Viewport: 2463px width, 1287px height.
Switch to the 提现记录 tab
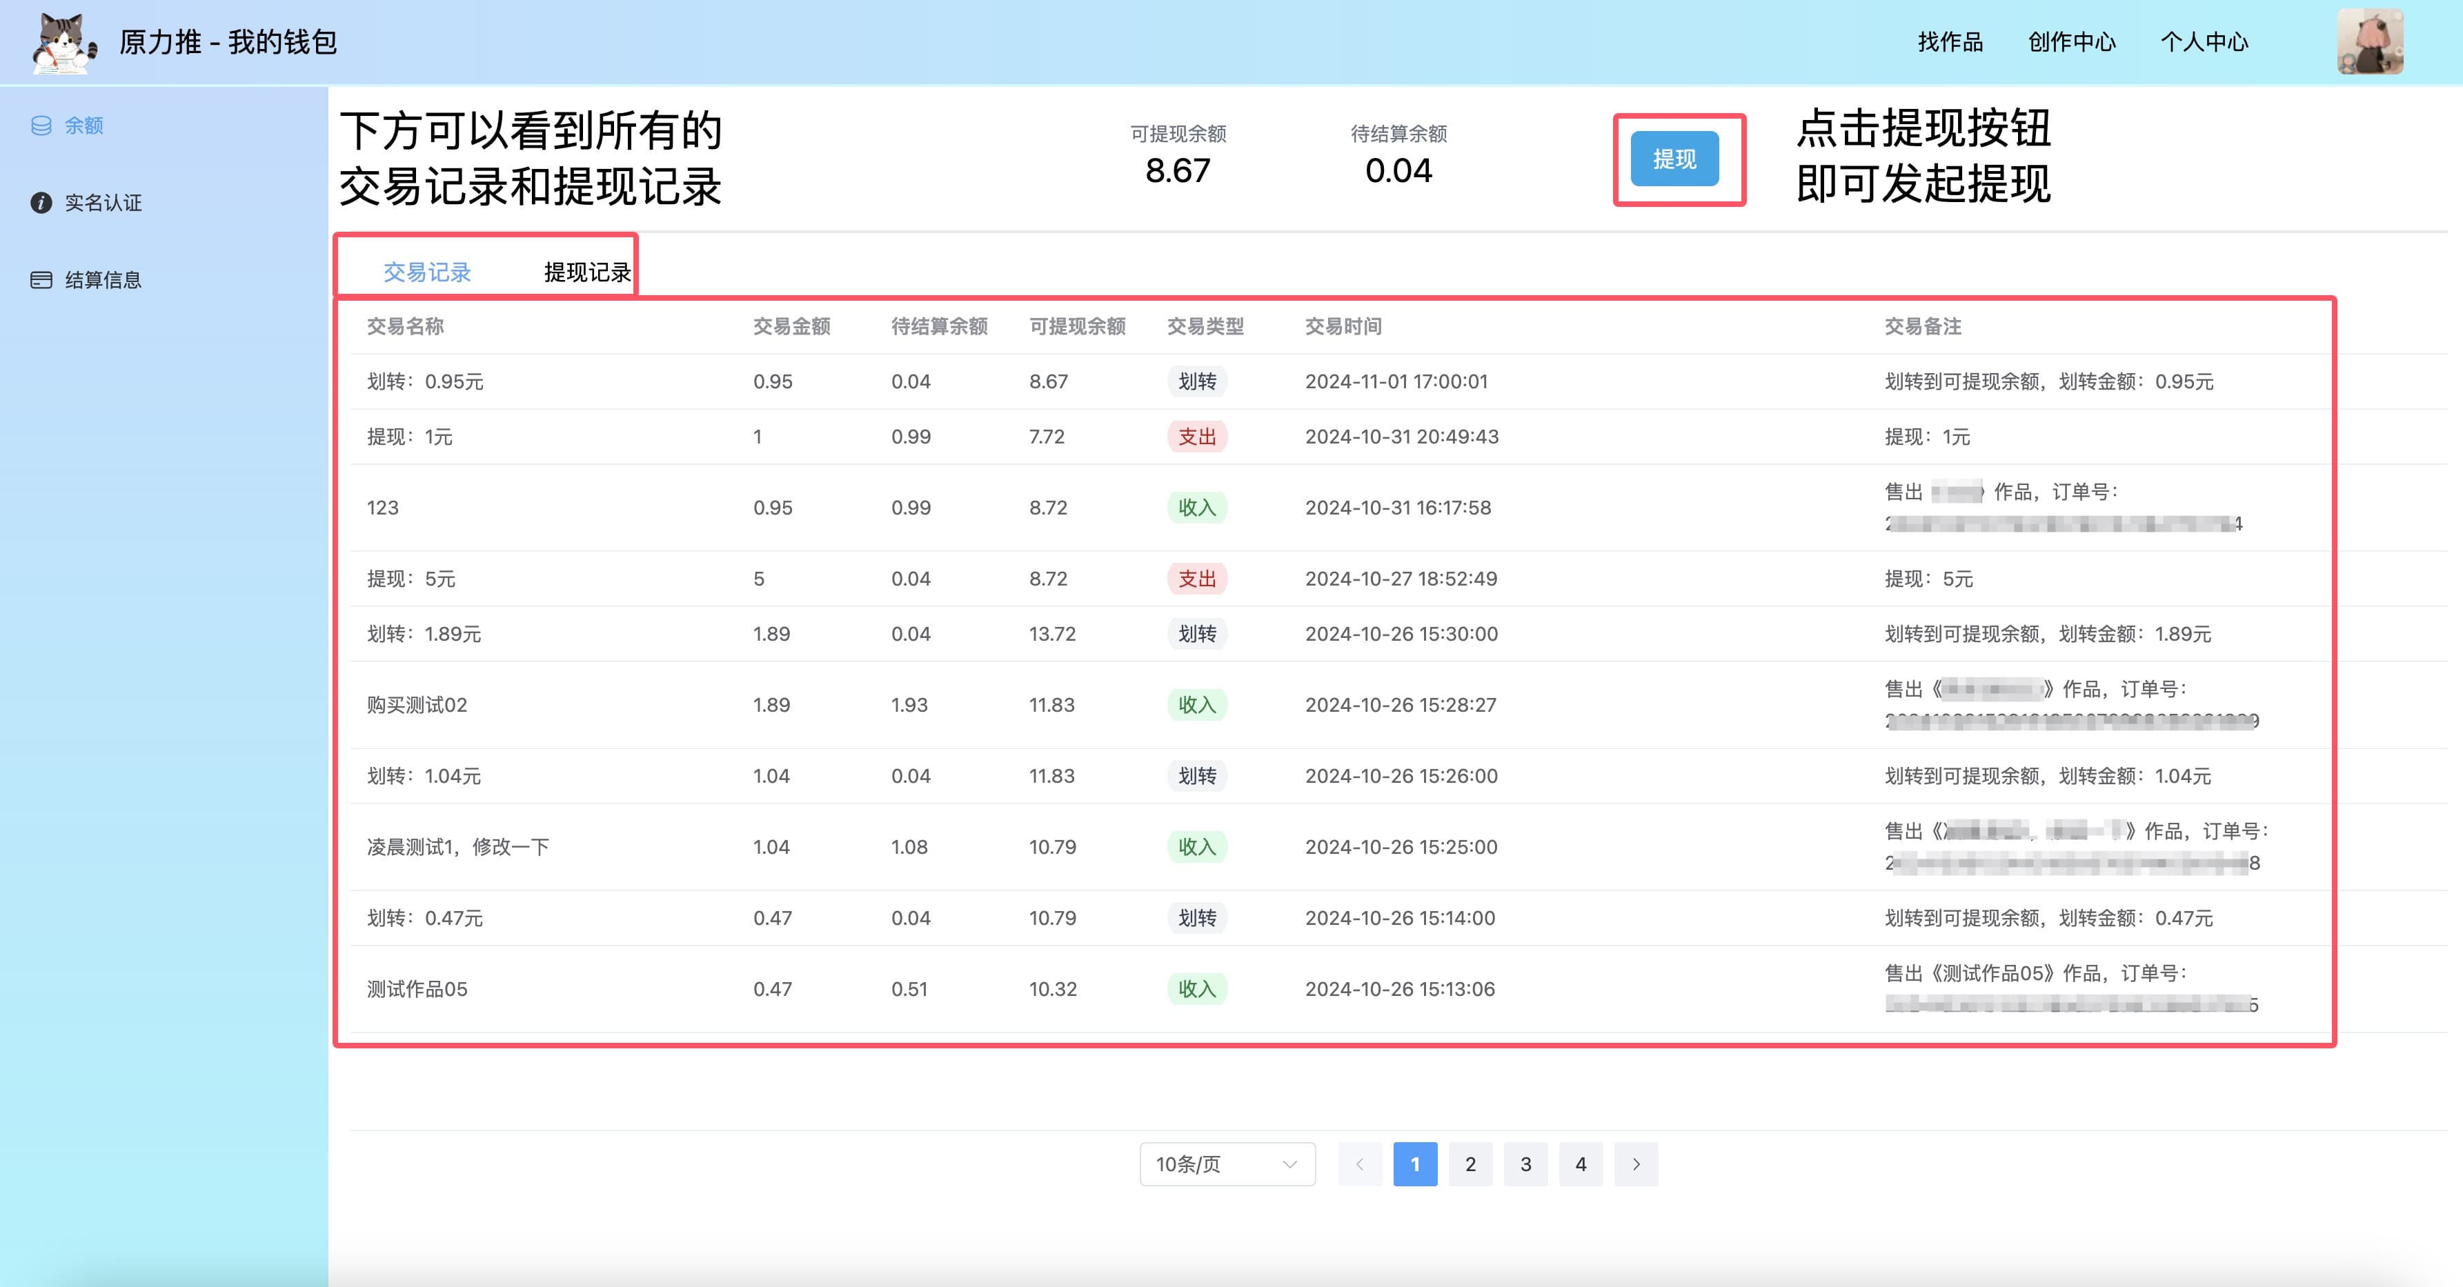pos(587,272)
